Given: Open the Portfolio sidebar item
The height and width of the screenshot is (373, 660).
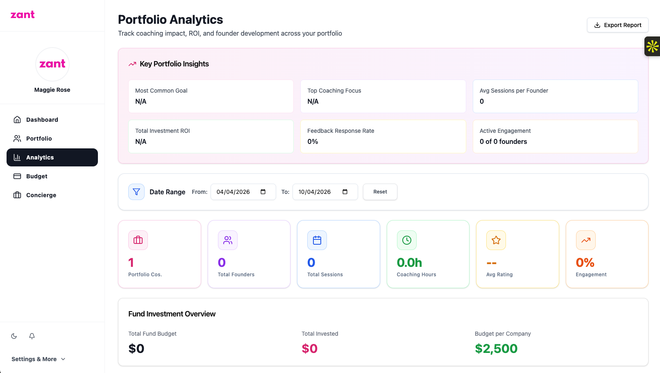Looking at the screenshot, I should [52, 139].
